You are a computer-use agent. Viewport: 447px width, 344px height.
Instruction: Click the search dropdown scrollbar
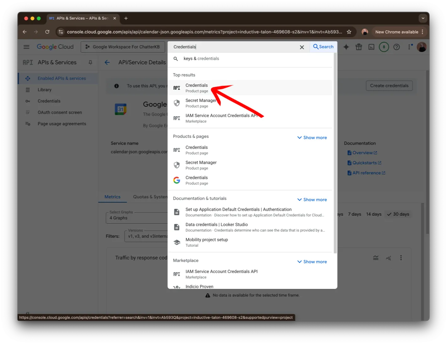click(x=335, y=153)
